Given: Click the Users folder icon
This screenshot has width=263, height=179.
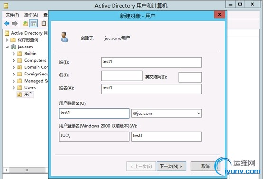Looking at the screenshot, I should (19, 88).
